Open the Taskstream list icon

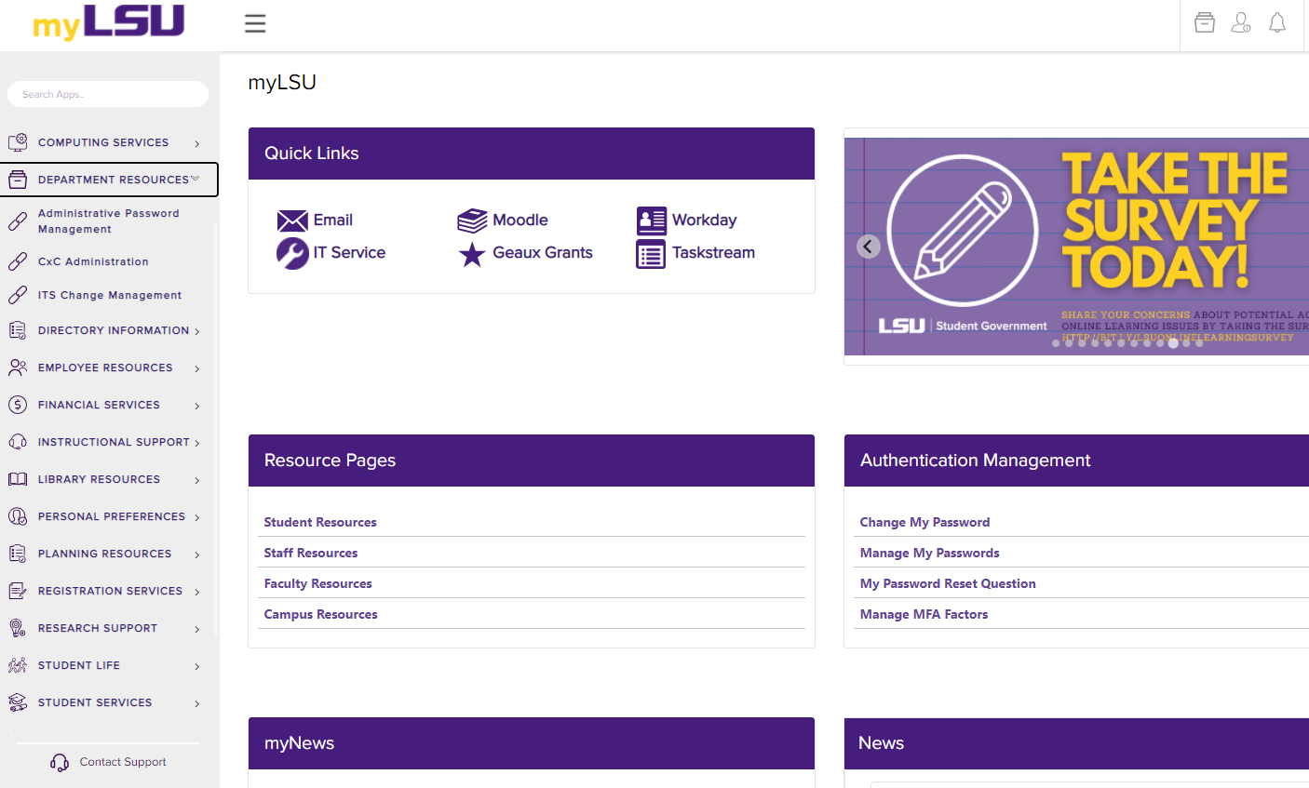click(651, 254)
